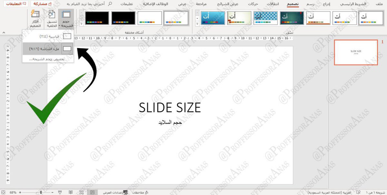Open the Slide Size (حجم الشريحة) dropdown
This screenshot has width=387, height=195.
click(66, 19)
